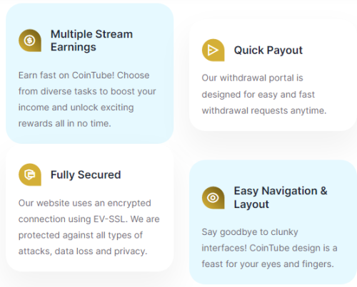Click the phrase attacks, data loss and privacy
This screenshot has width=357, height=287.
[x=83, y=251]
